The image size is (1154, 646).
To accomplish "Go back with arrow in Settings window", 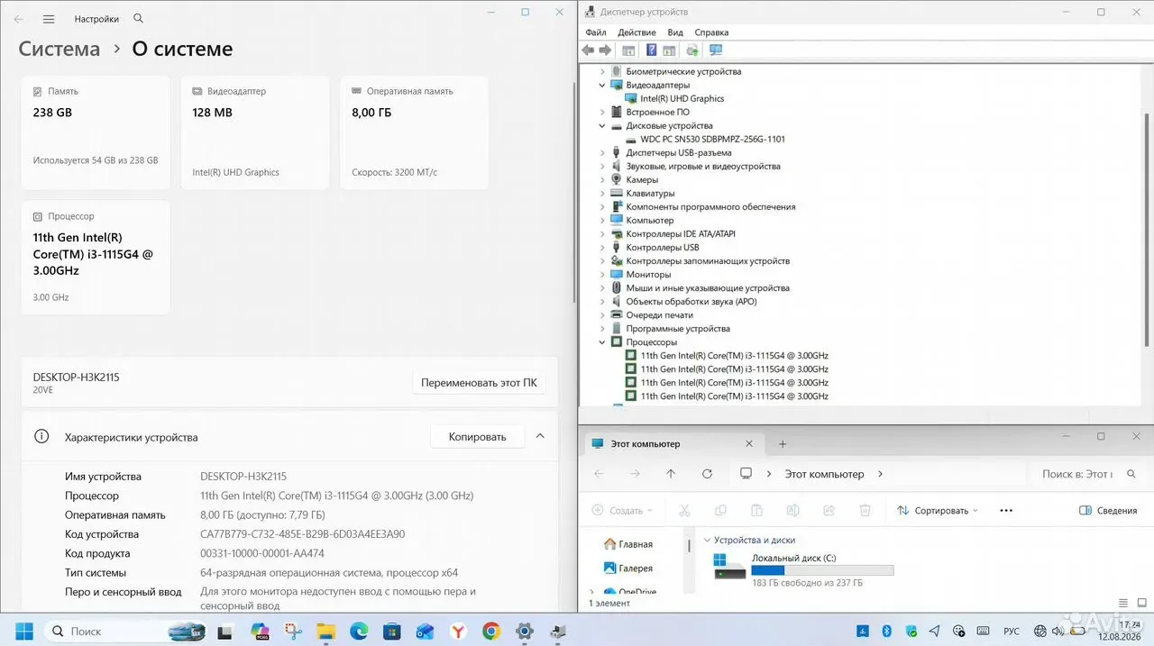I will point(19,19).
